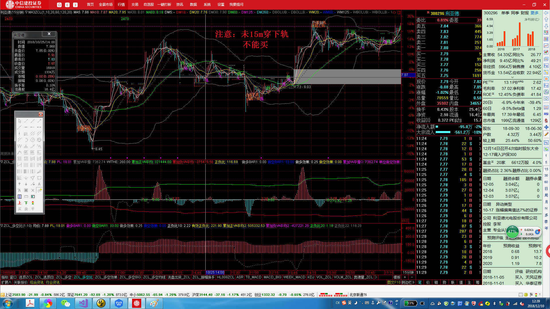Open 综合资讯 news link
The height and width of the screenshot is (309, 550).
click(37, 282)
